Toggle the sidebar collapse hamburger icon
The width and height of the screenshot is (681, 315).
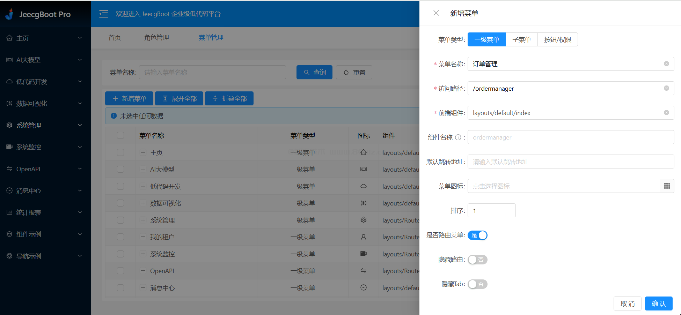[x=104, y=14]
